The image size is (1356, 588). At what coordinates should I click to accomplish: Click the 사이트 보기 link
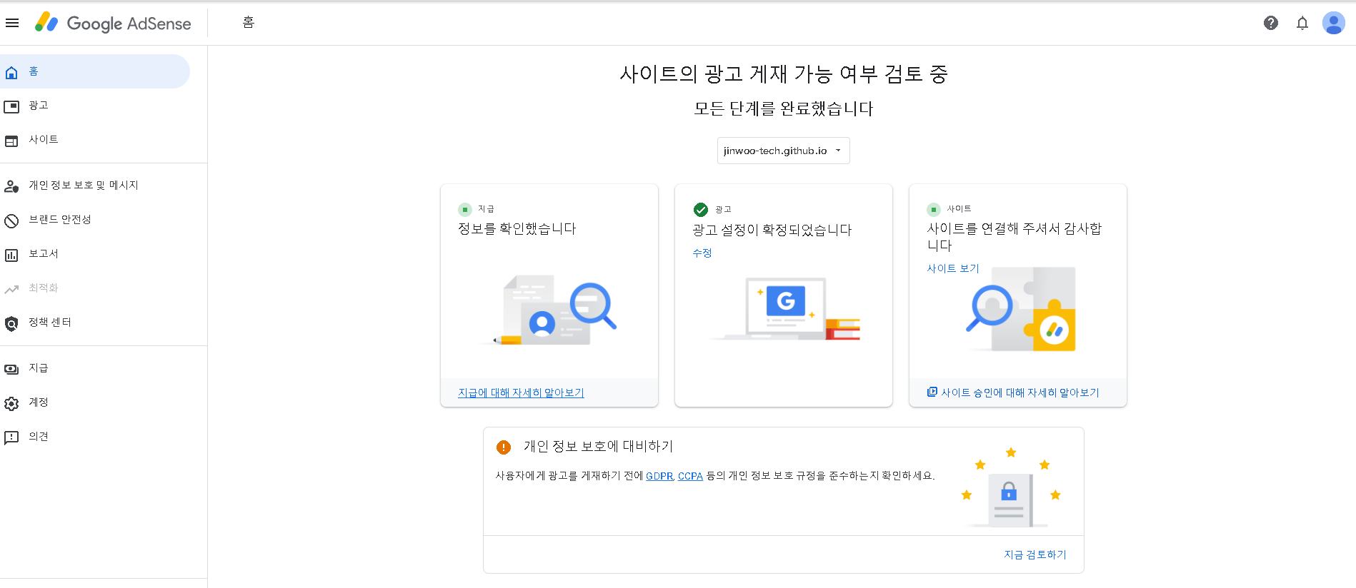[953, 268]
